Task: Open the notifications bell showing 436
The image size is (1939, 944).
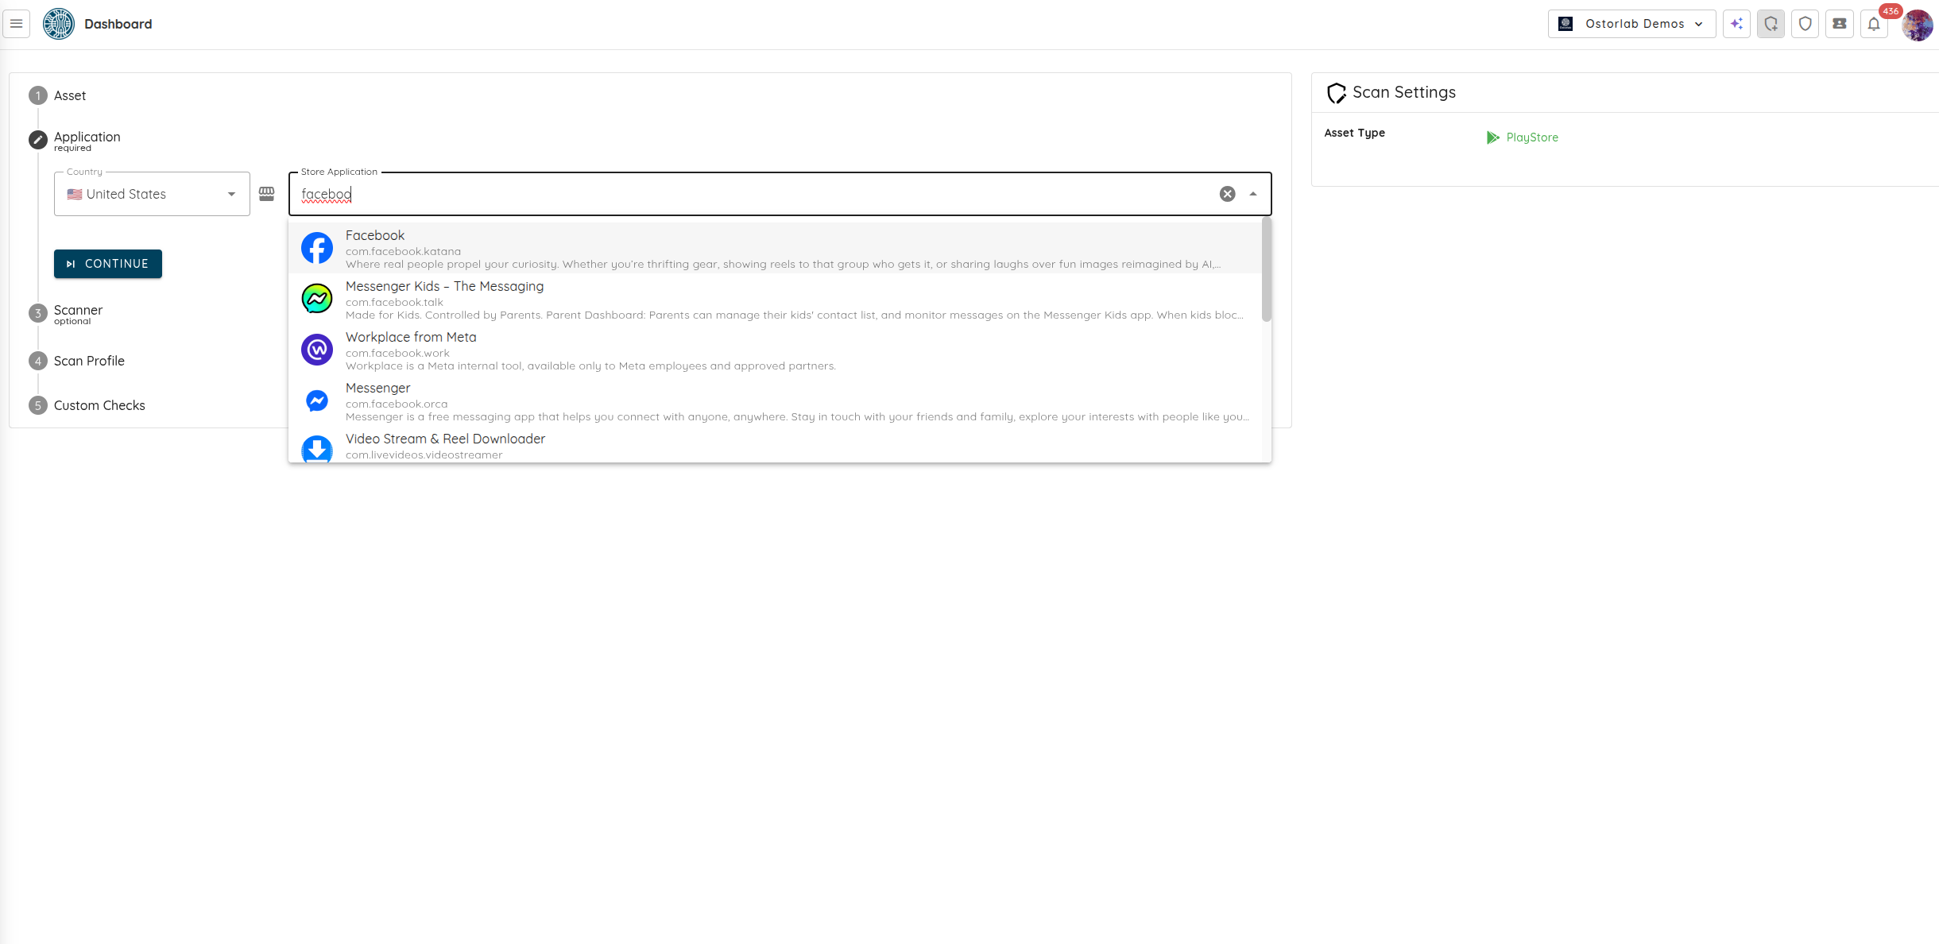Action: 1873,24
